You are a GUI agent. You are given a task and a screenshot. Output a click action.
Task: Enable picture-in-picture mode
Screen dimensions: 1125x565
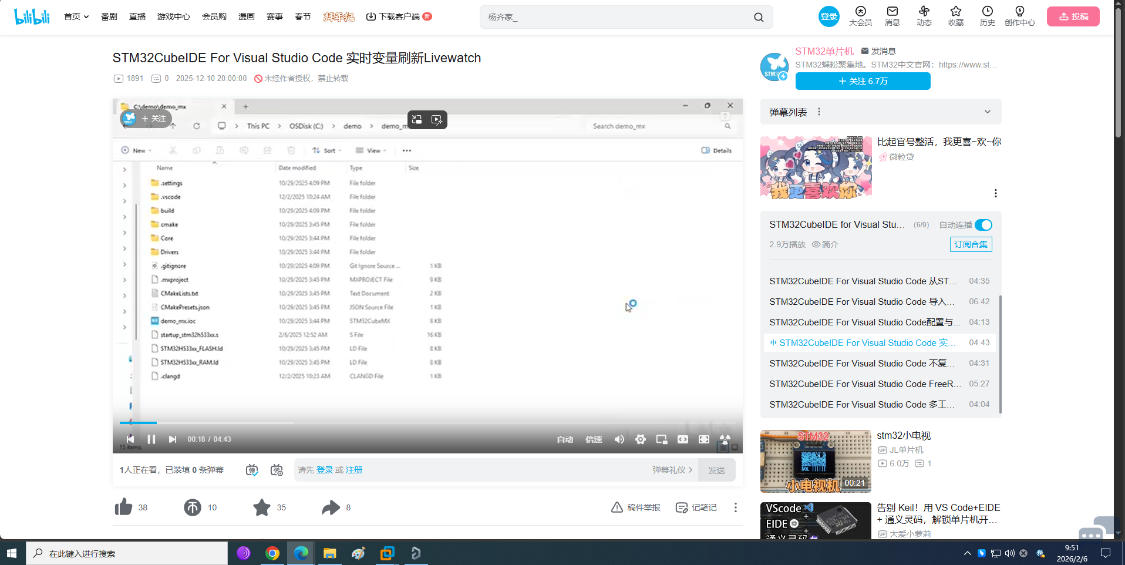[662, 439]
